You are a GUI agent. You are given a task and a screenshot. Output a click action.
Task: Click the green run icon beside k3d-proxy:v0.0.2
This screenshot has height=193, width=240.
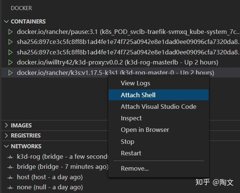tap(10, 62)
